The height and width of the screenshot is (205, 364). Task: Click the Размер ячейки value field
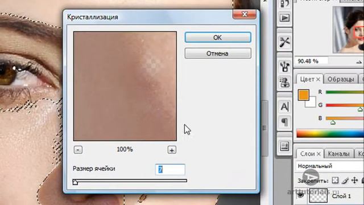pos(170,170)
